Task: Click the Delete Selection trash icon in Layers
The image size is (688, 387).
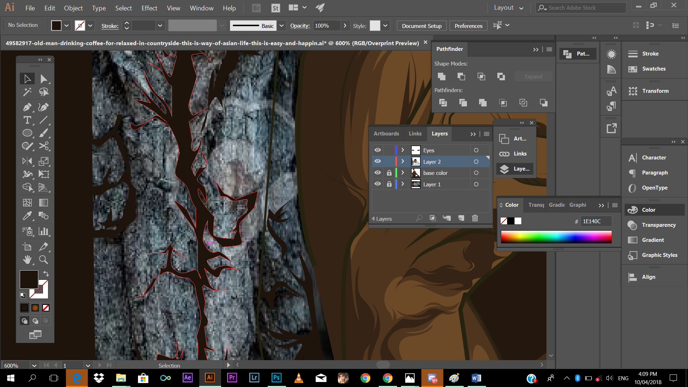Action: tap(475, 218)
